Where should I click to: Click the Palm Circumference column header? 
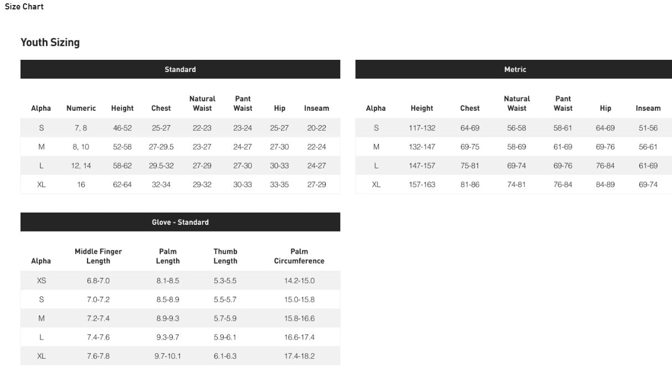coord(299,256)
